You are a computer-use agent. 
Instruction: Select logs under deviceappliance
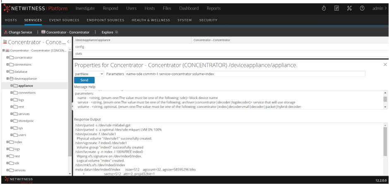coord(21,100)
